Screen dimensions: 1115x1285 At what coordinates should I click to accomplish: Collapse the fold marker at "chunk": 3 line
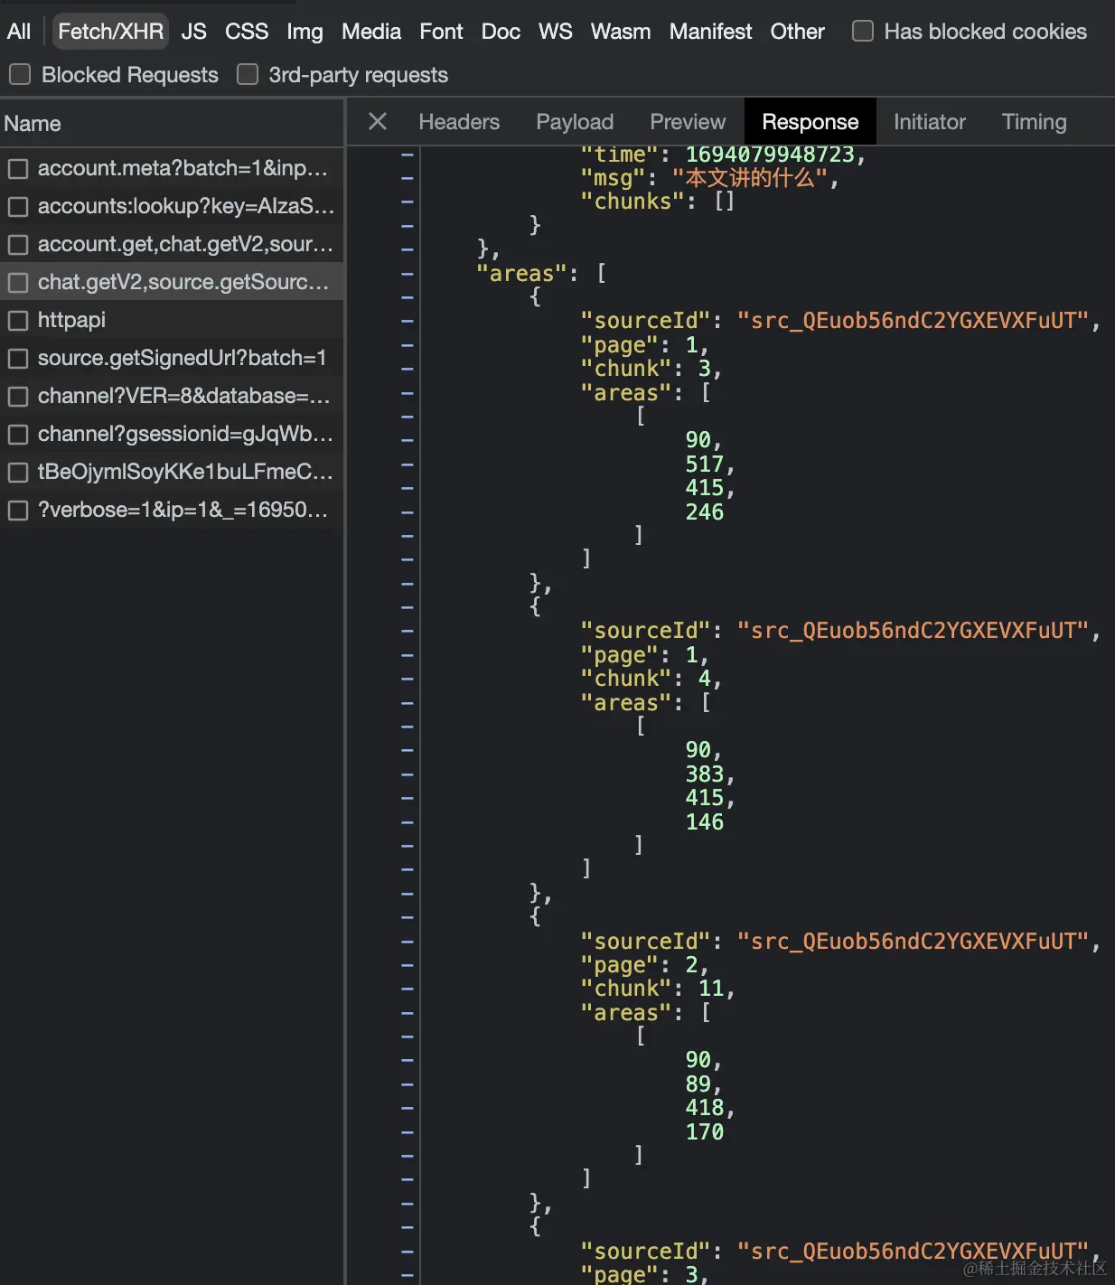tap(408, 369)
